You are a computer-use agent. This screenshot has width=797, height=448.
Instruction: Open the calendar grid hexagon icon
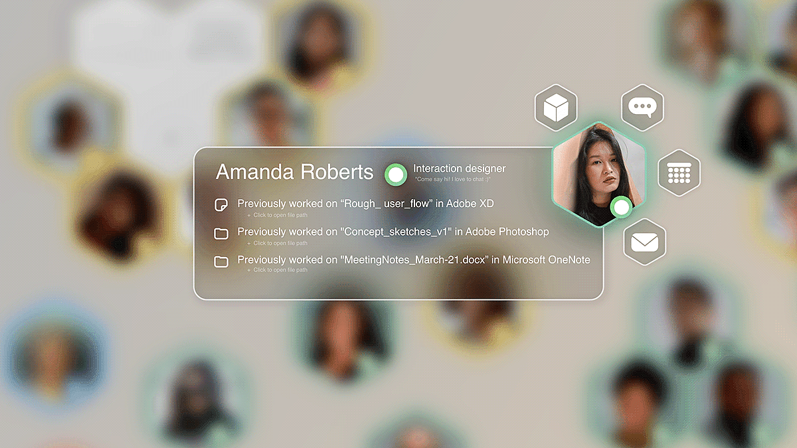679,173
